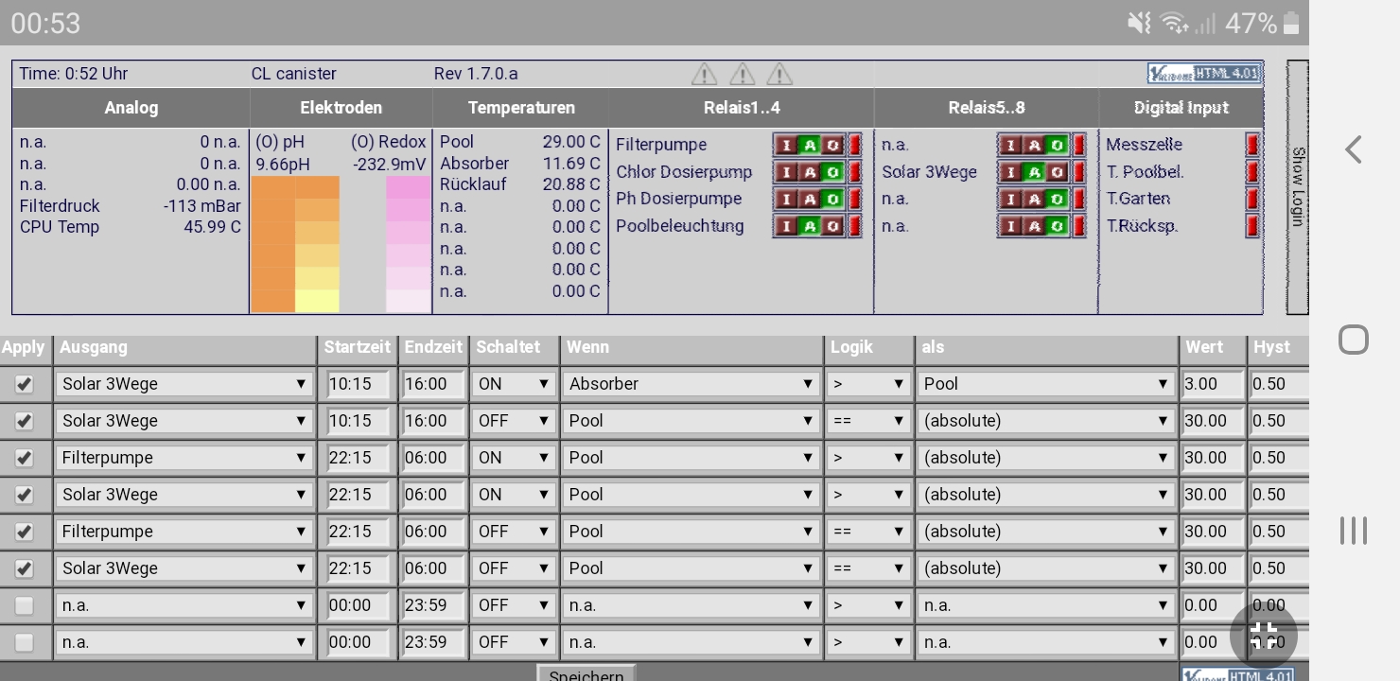Untick Apply for the Absorber > Pool rule
This screenshot has width=1400, height=681.
point(25,384)
